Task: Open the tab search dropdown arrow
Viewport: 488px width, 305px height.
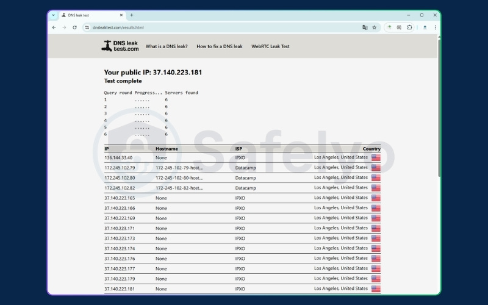Action: coord(53,15)
